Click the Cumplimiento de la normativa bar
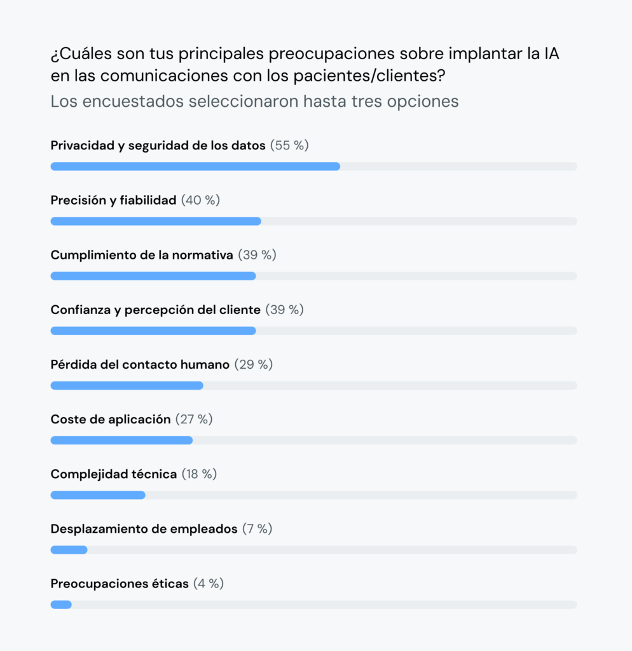This screenshot has width=632, height=651. [x=153, y=276]
